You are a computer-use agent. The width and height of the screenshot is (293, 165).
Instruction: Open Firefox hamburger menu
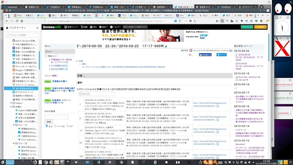267,21
